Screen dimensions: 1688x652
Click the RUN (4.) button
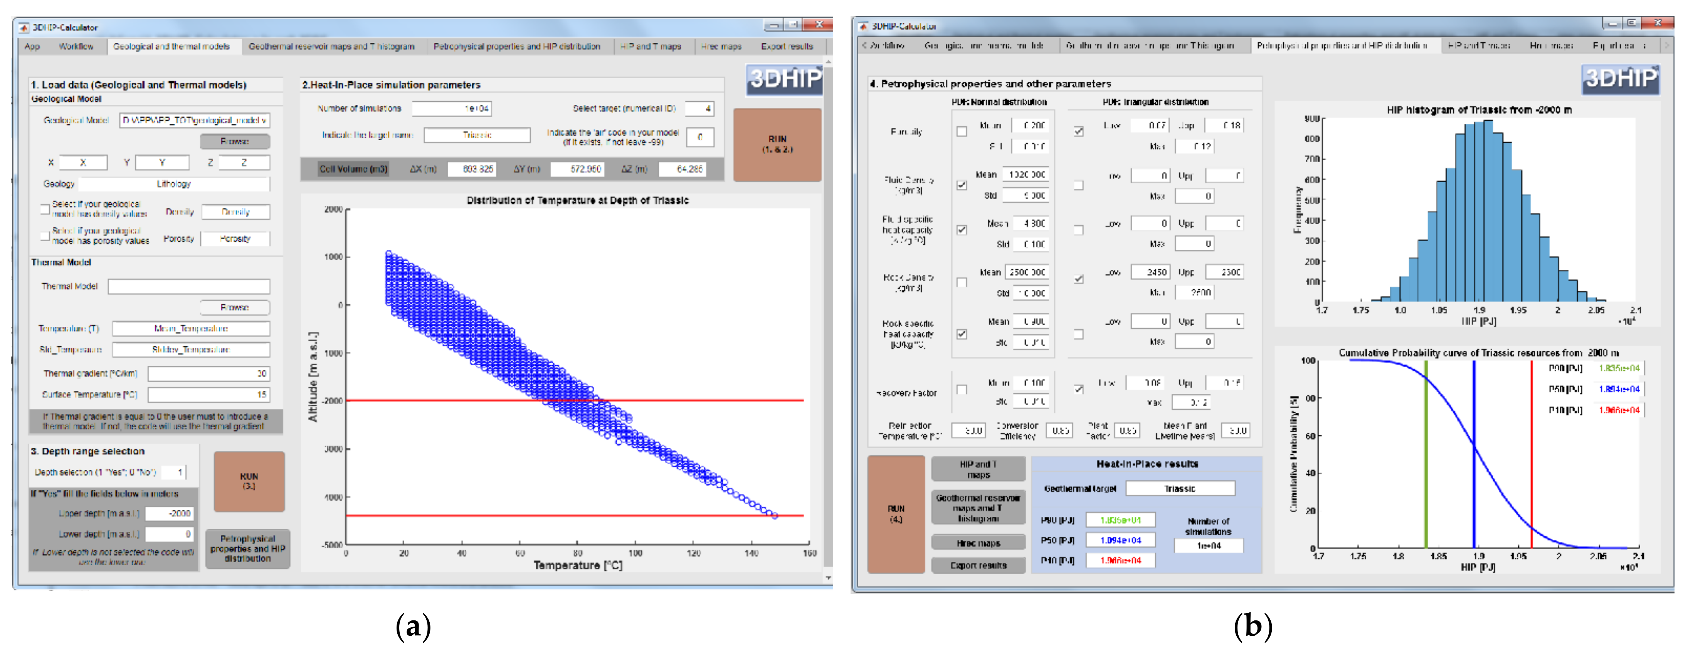tap(896, 514)
